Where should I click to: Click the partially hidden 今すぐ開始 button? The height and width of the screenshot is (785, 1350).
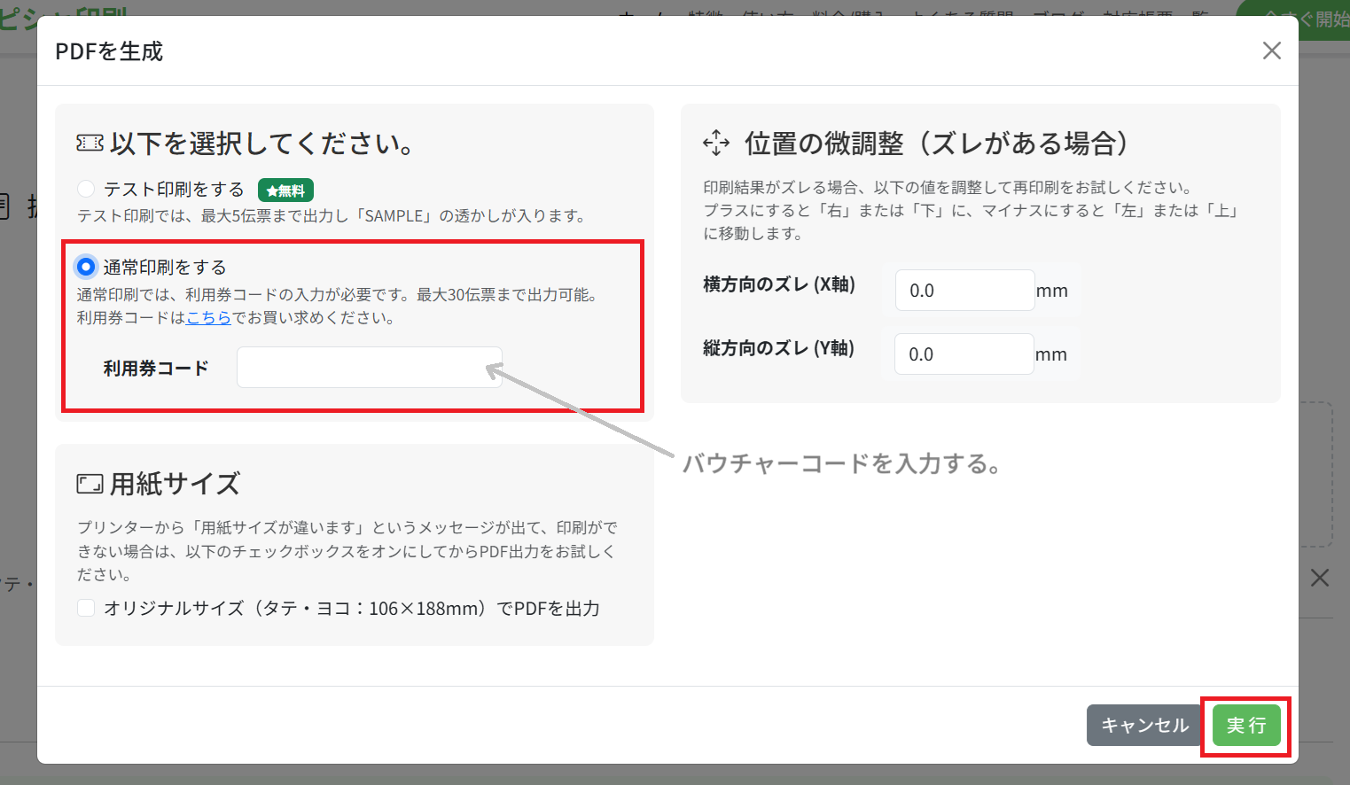coord(1303,18)
